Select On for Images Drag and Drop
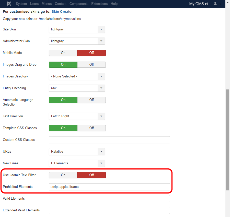The image size is (230, 217). tap(63, 65)
